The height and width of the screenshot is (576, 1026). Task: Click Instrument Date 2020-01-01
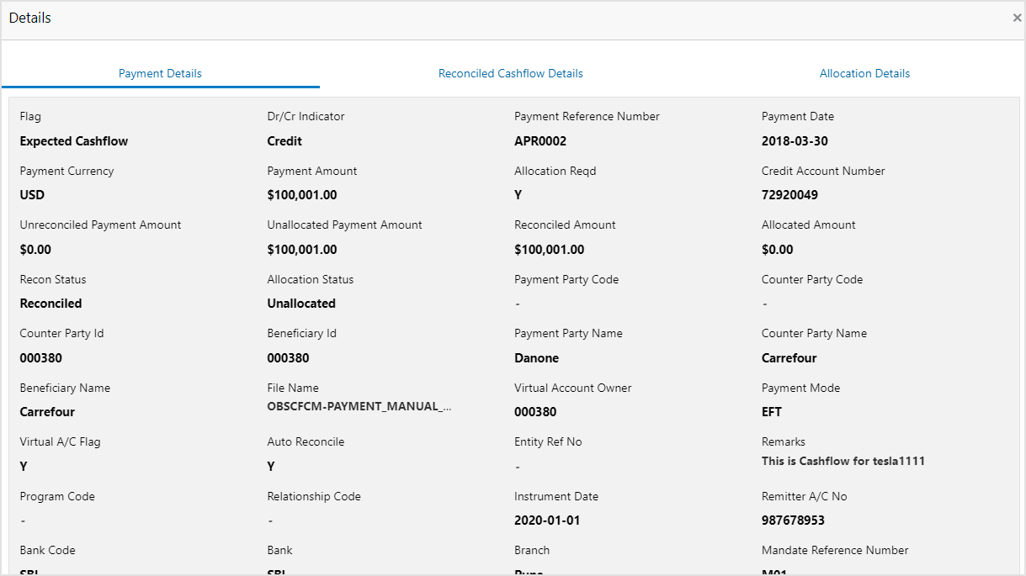tap(547, 521)
